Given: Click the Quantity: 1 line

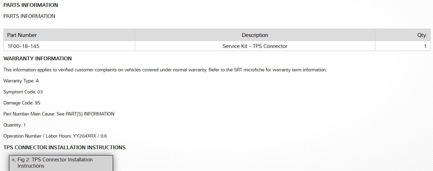Looking at the screenshot, I should [14, 125].
